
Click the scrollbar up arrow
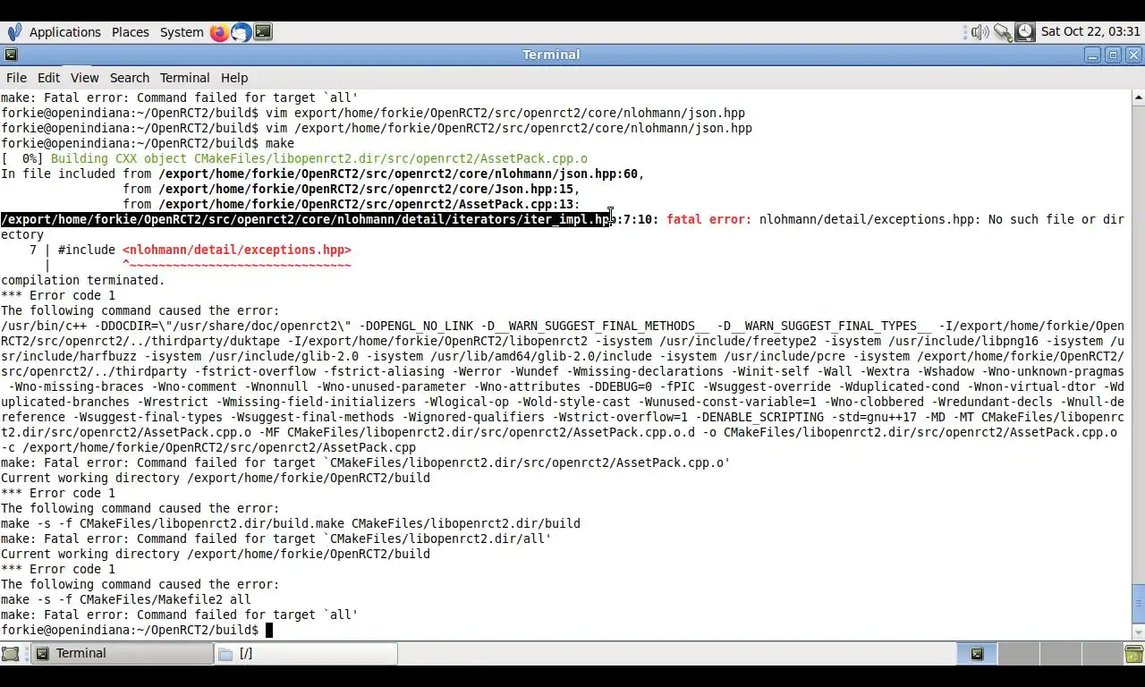[x=1138, y=97]
